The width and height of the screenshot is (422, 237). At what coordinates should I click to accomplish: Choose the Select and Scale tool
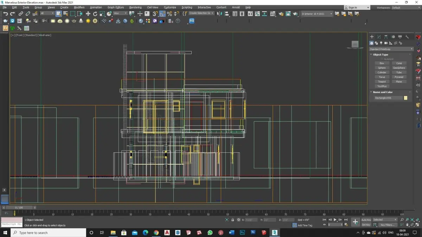102,14
